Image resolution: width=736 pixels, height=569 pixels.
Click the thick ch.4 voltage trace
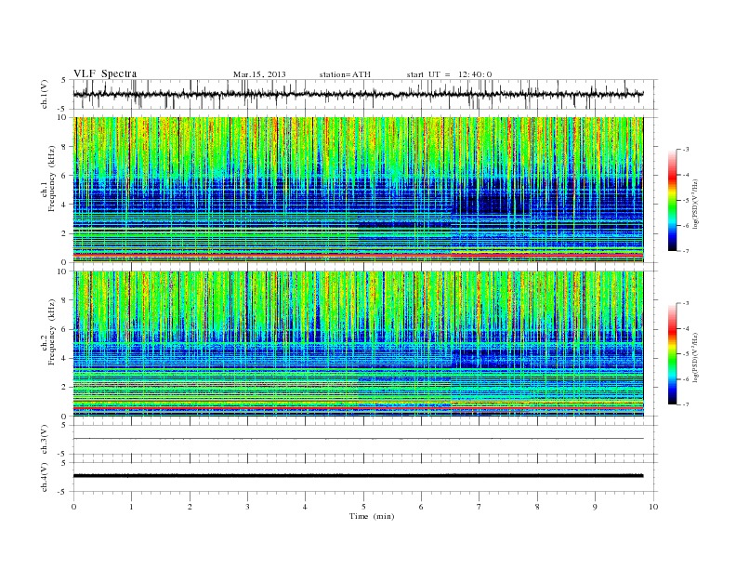[x=358, y=476]
